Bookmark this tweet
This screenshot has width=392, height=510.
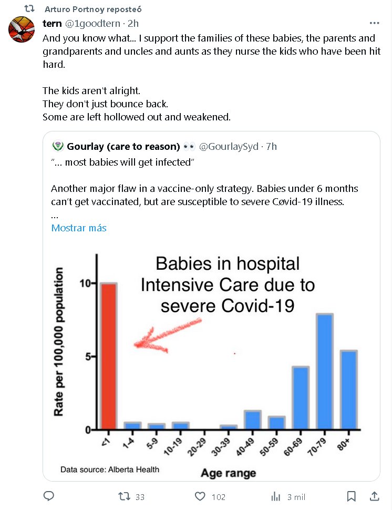352,496
